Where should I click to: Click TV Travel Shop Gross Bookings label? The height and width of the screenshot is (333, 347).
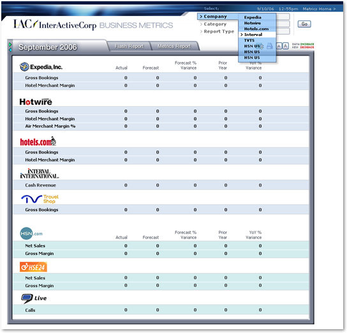(41, 210)
